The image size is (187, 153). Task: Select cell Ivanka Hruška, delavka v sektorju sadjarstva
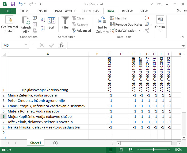pos(48,127)
